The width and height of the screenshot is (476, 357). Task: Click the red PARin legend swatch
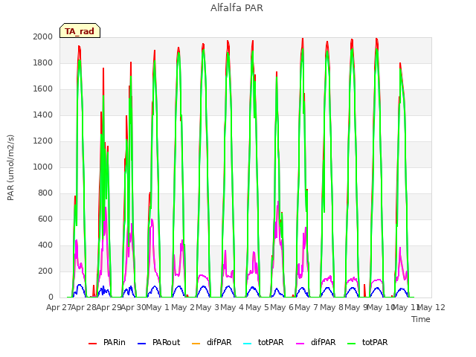(x=92, y=344)
